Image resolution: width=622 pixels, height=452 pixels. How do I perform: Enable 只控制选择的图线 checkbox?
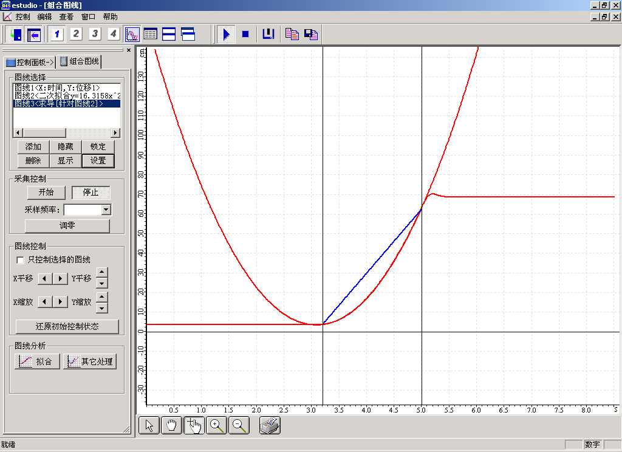point(21,260)
